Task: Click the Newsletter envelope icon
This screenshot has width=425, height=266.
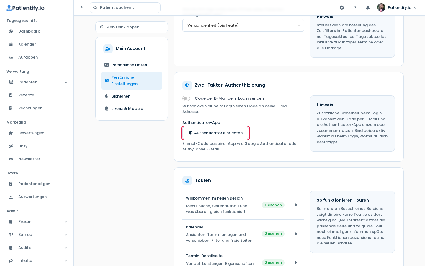Action: 11,159
